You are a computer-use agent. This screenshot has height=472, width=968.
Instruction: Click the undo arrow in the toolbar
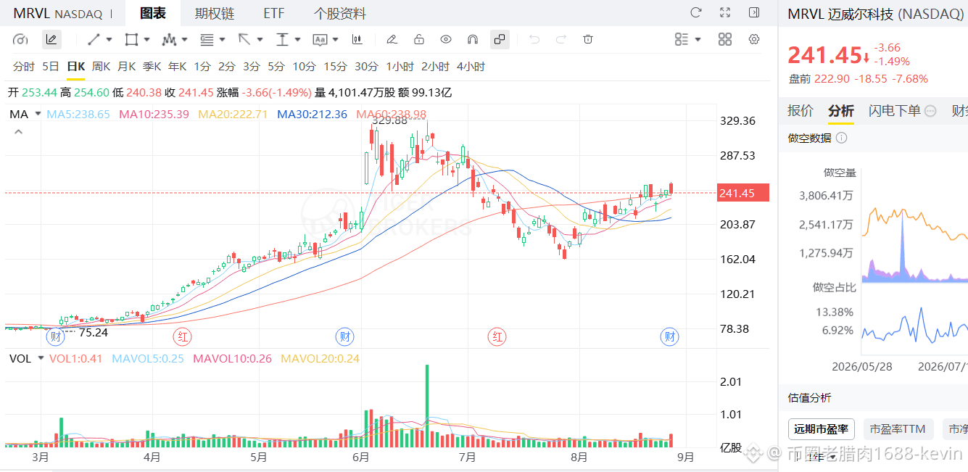point(534,39)
